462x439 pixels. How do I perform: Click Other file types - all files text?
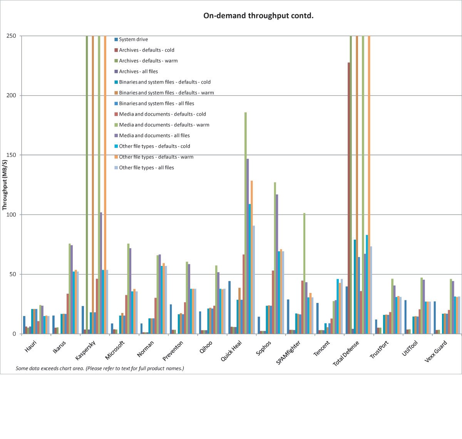146,168
